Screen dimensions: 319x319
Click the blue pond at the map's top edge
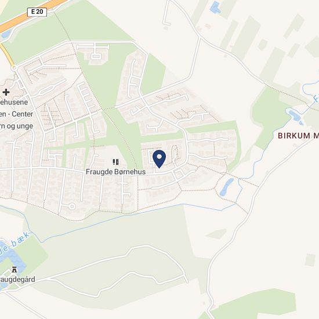(215, 7)
